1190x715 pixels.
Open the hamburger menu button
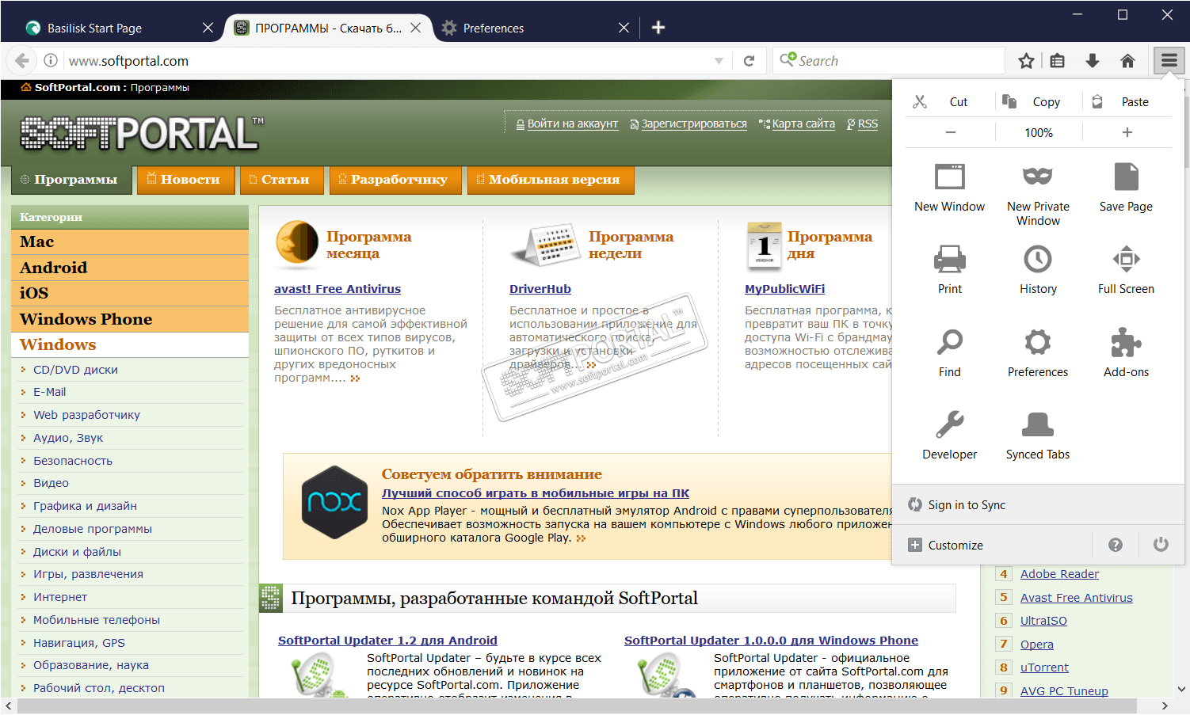pos(1169,61)
